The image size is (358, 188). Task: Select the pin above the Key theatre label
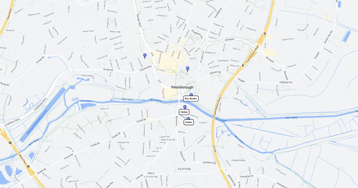tap(191, 95)
